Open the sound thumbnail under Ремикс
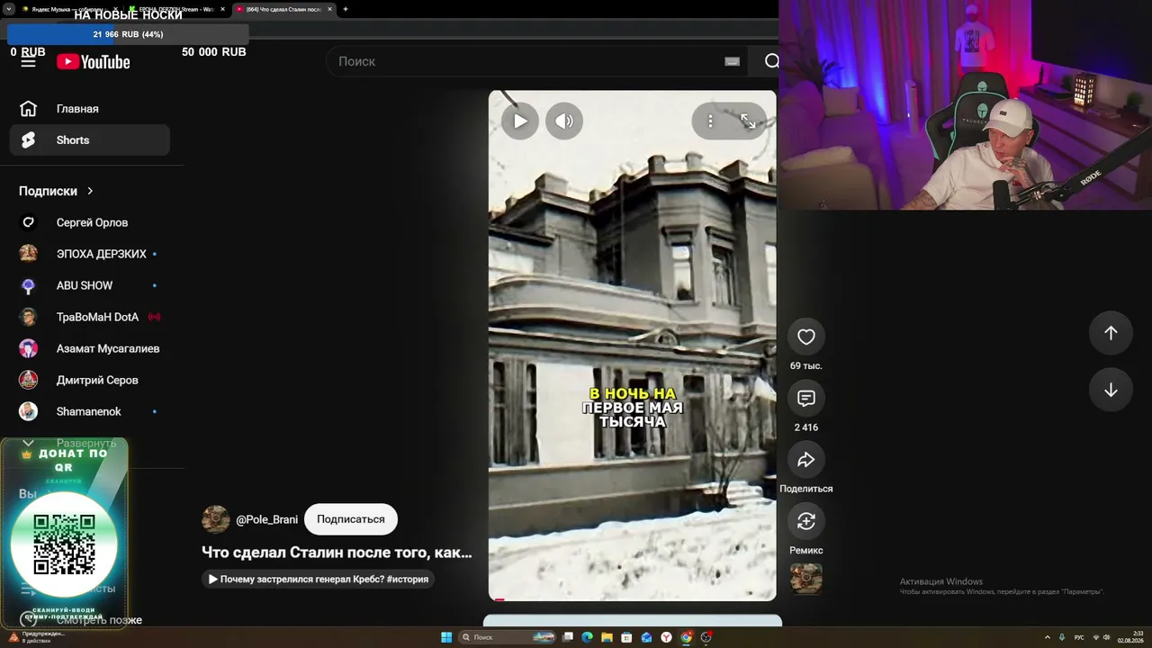 point(806,579)
